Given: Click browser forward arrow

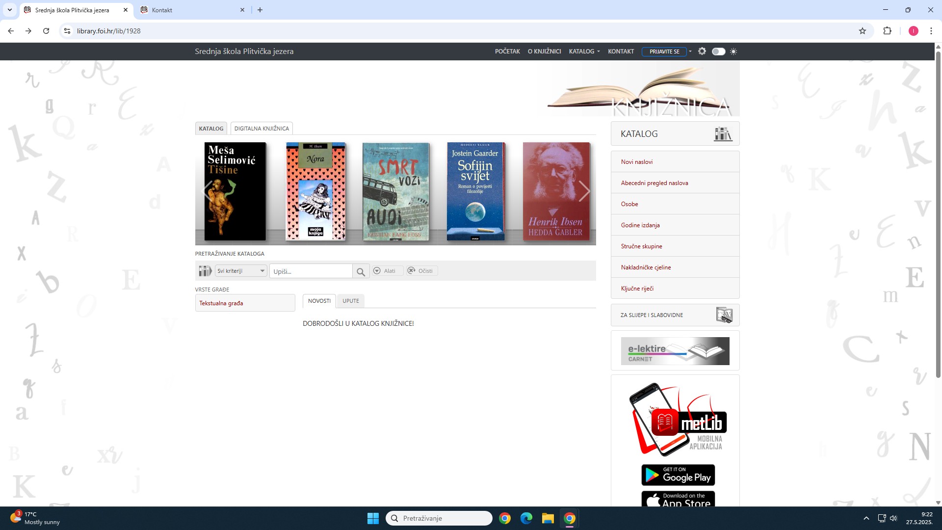Looking at the screenshot, I should click(x=28, y=31).
